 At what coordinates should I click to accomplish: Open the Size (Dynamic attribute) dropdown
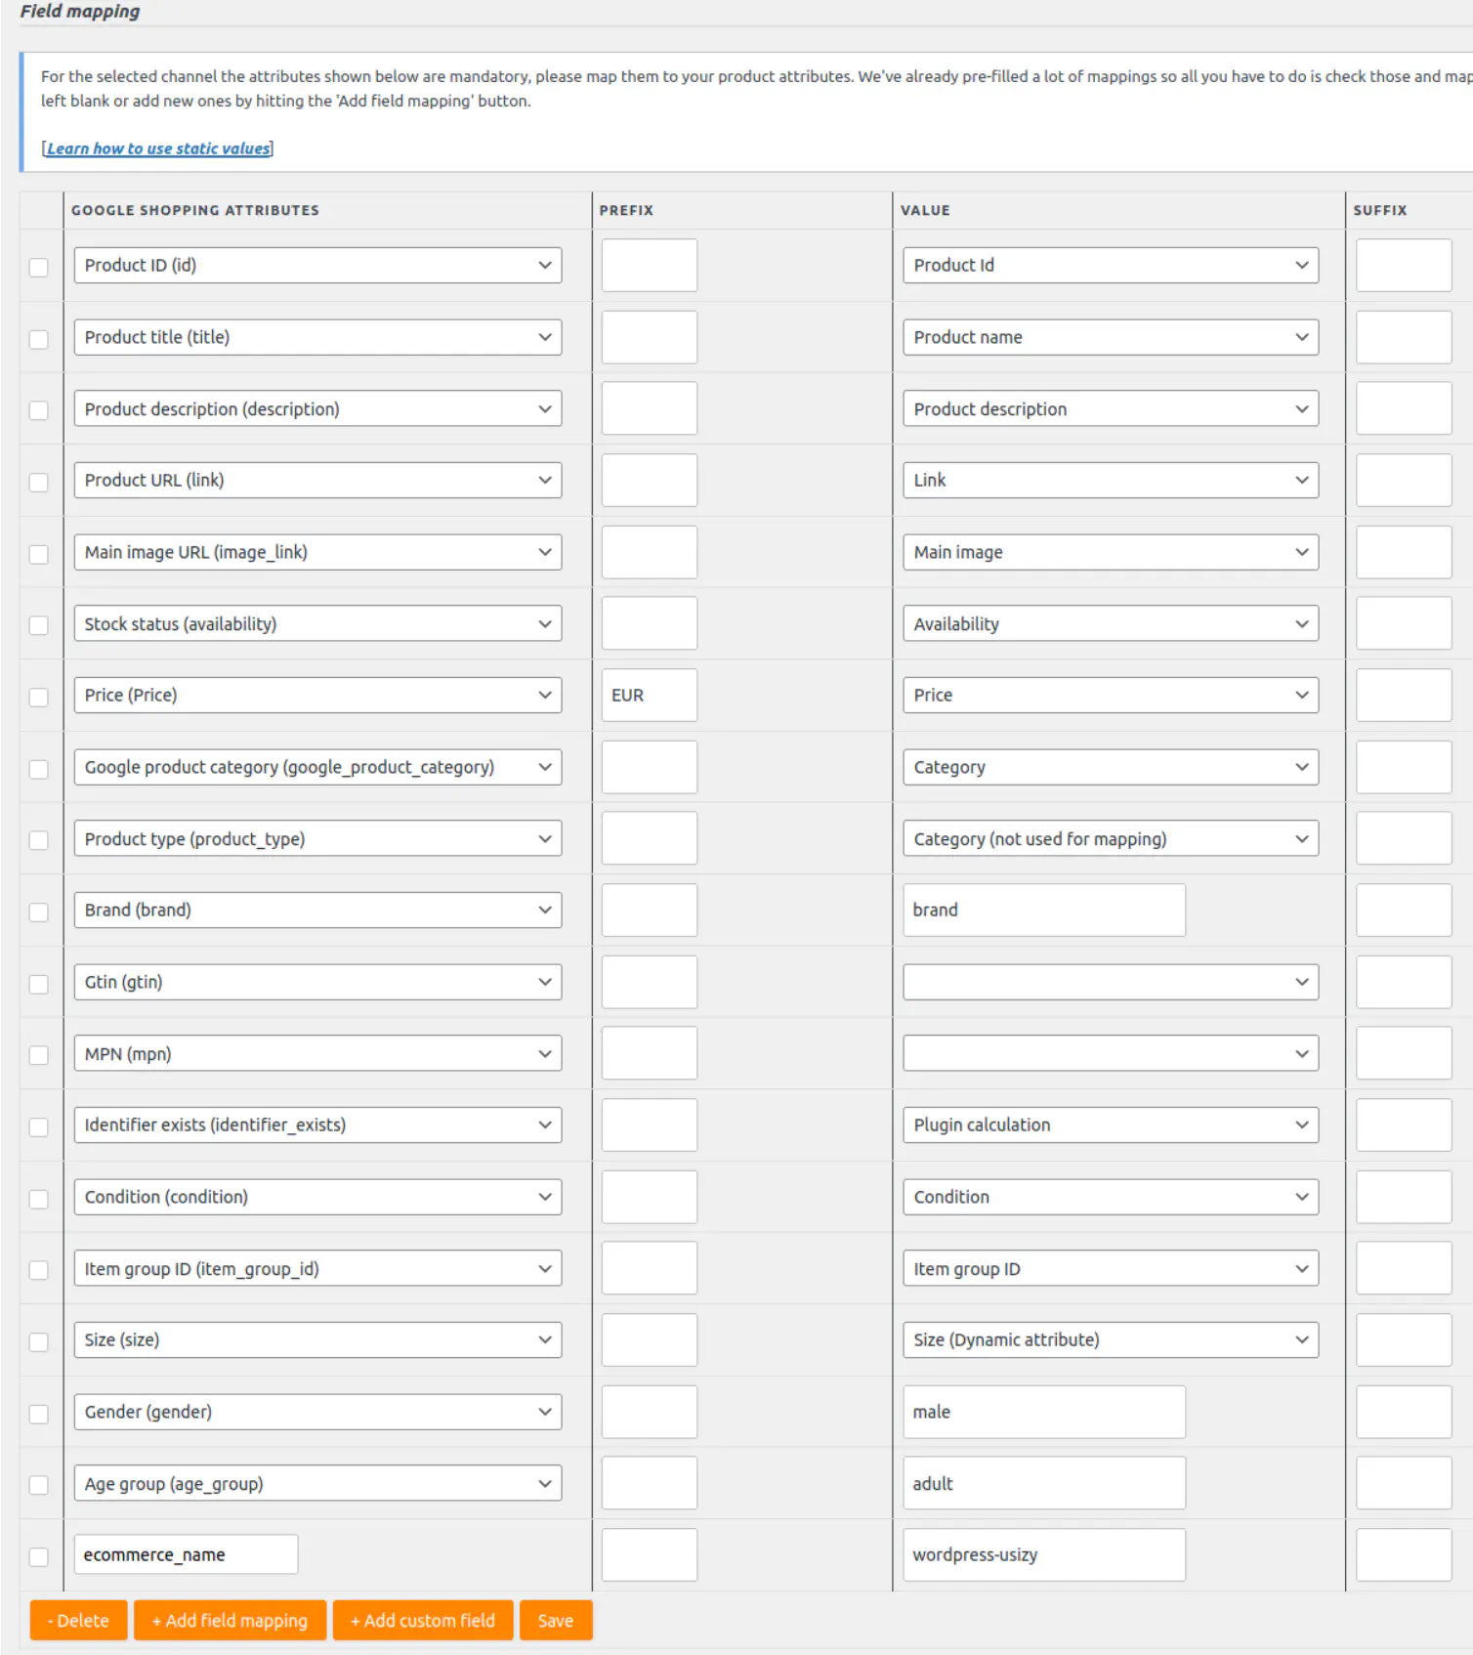[x=1110, y=1339]
